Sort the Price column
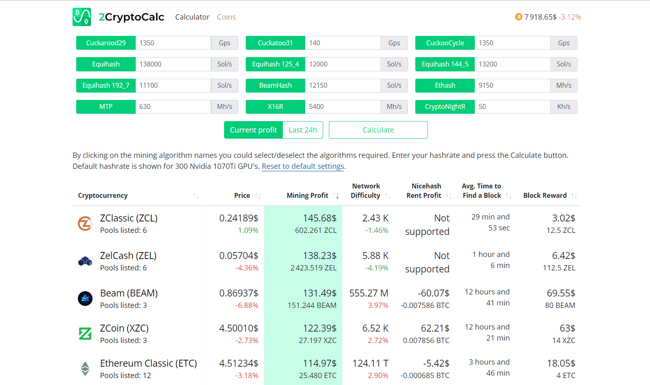The image size is (650, 385). click(258, 196)
